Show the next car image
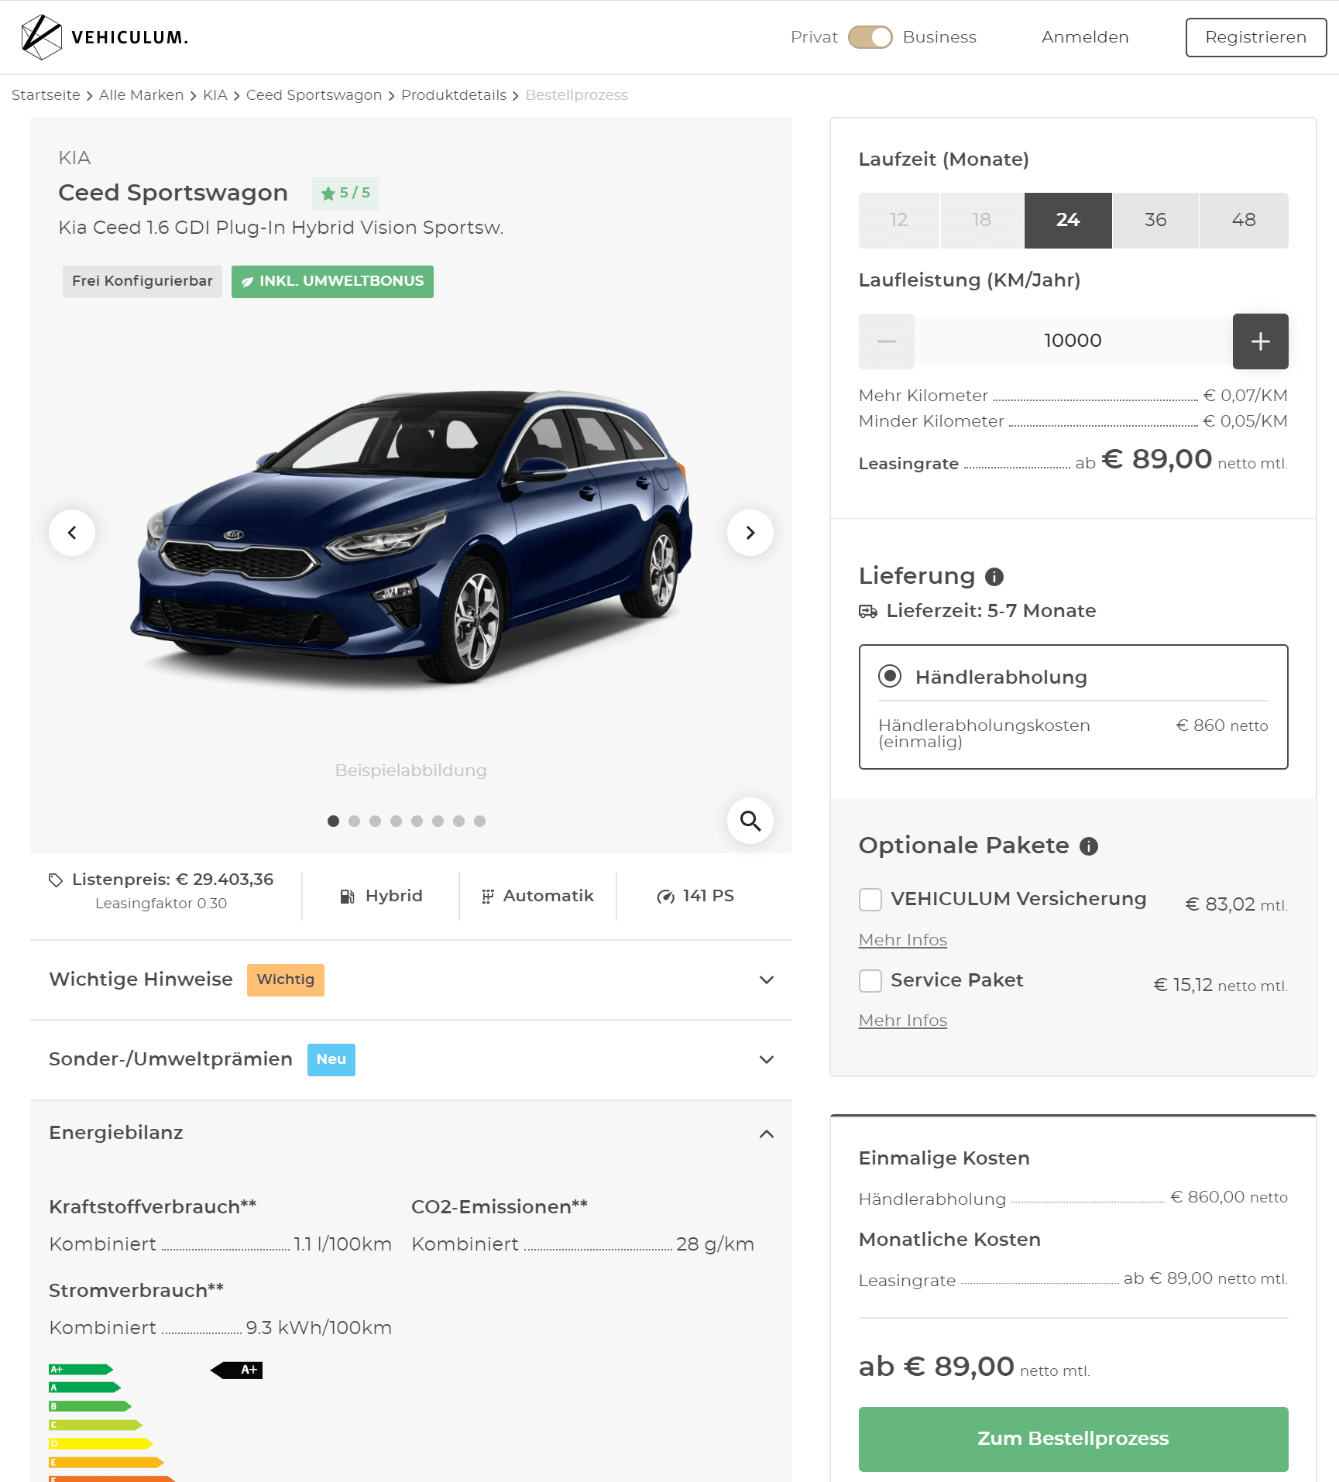1339x1482 pixels. pos(750,533)
